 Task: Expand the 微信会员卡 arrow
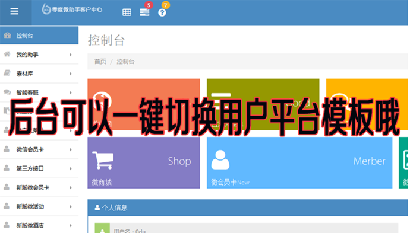[x=71, y=149]
